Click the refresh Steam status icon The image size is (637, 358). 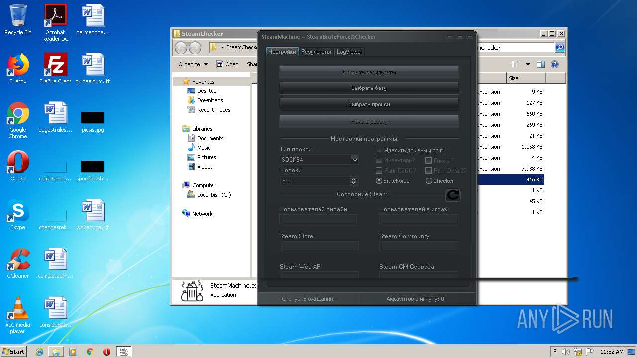tap(453, 195)
